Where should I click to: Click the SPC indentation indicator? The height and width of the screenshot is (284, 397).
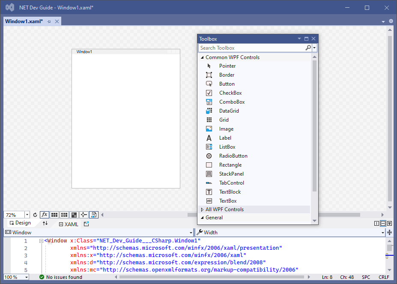[366, 277]
